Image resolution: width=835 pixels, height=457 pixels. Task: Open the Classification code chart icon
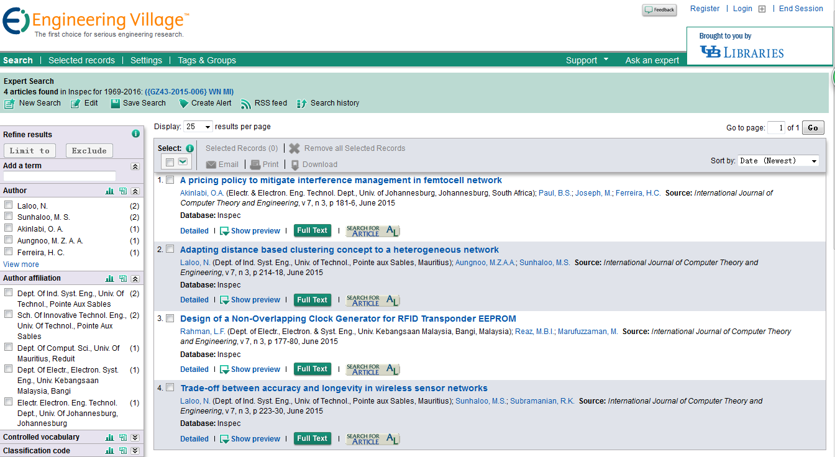point(109,451)
